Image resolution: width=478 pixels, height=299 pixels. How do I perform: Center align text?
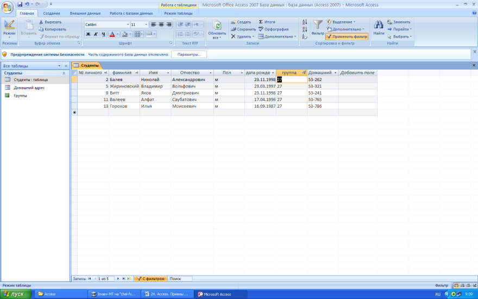(x=161, y=24)
